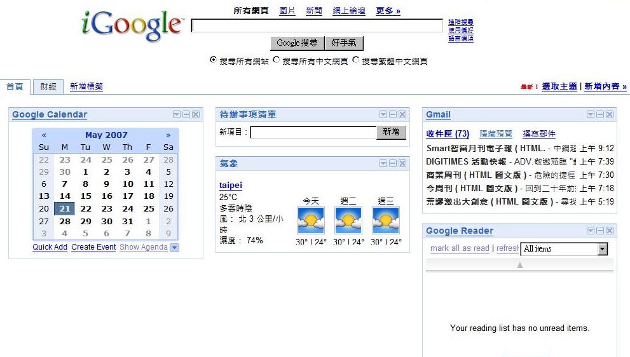The width and height of the screenshot is (630, 357).
Task: Select 搜尋所有中文網頁 radio button
Action: pos(277,60)
